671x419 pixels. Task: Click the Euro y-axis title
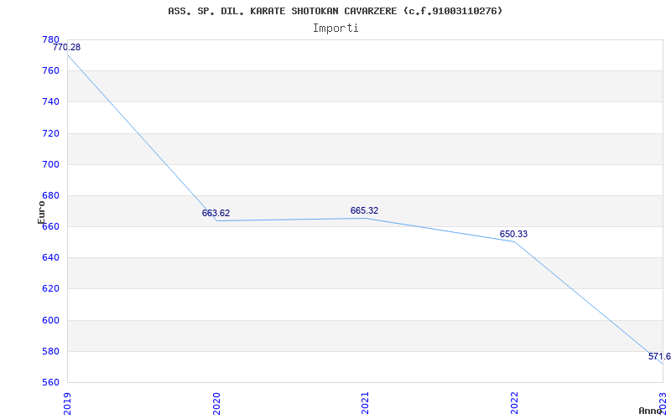coord(41,212)
